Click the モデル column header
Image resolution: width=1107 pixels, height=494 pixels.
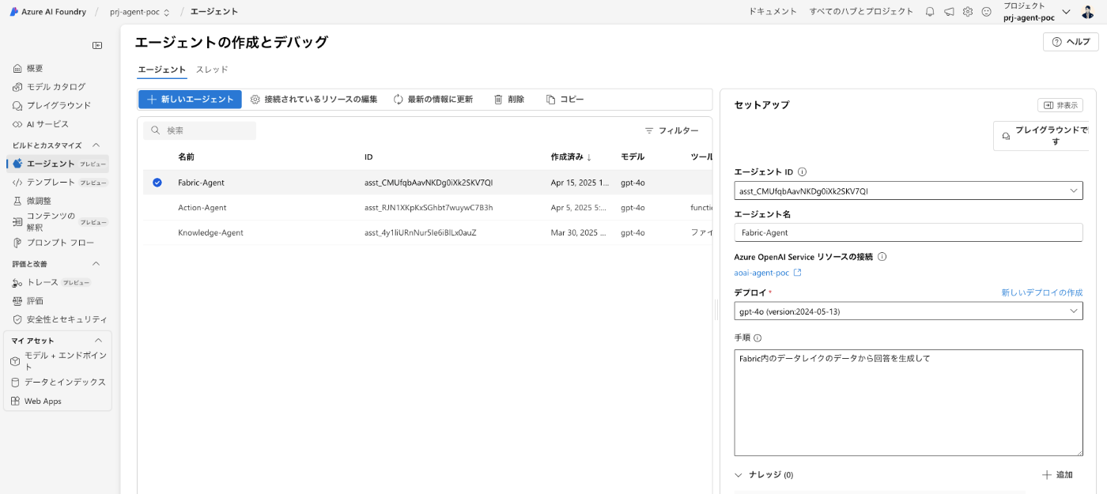[632, 157]
